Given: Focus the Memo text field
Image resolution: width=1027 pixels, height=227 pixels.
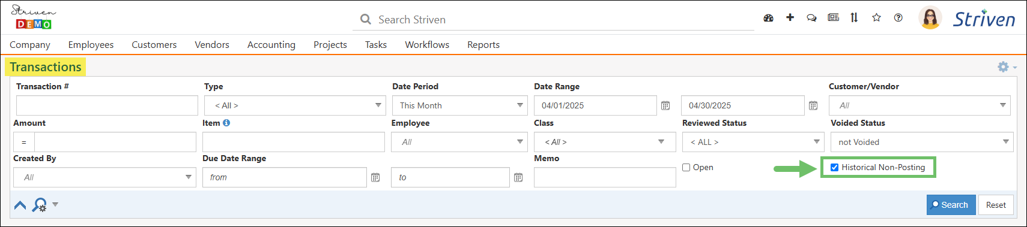Looking at the screenshot, I should (x=605, y=177).
